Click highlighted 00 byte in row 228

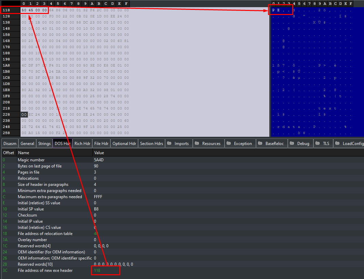[24, 115]
